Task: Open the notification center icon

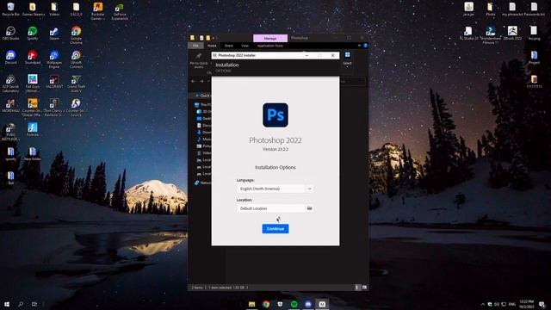Action: point(542,304)
